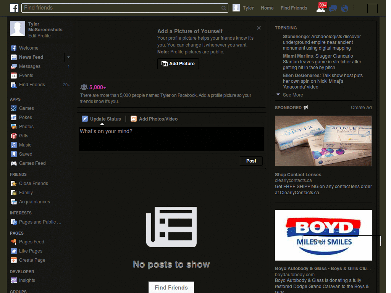
Task: Click the Create Ad link
Action: (x=361, y=108)
